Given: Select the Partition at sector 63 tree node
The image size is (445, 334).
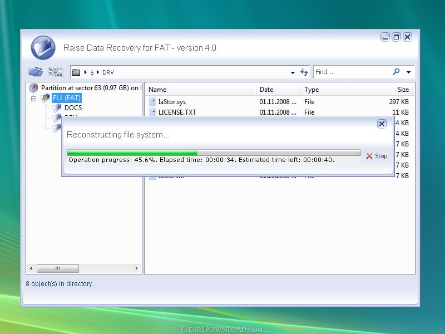Looking at the screenshot, I should pyautogui.click(x=91, y=88).
